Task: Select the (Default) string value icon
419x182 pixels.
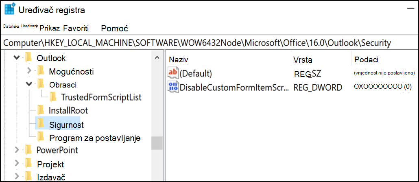Action: pos(173,73)
